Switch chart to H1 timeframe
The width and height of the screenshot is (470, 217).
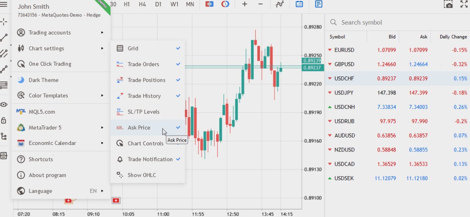tap(127, 4)
